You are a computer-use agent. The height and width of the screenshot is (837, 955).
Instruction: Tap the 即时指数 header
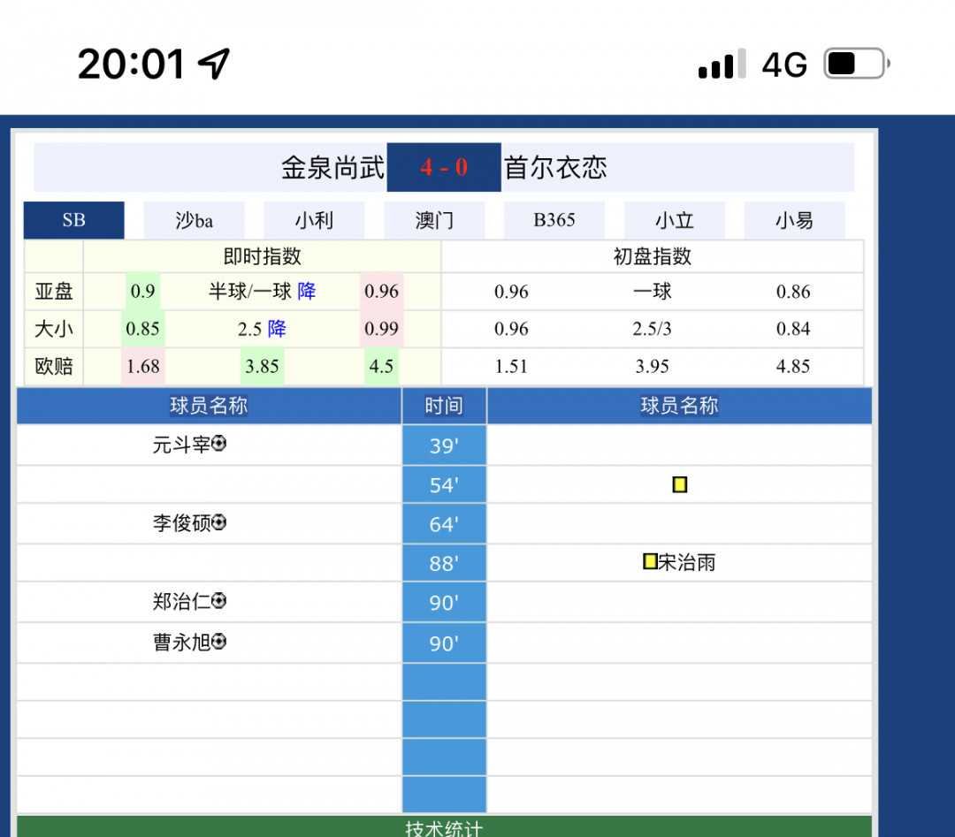(262, 256)
